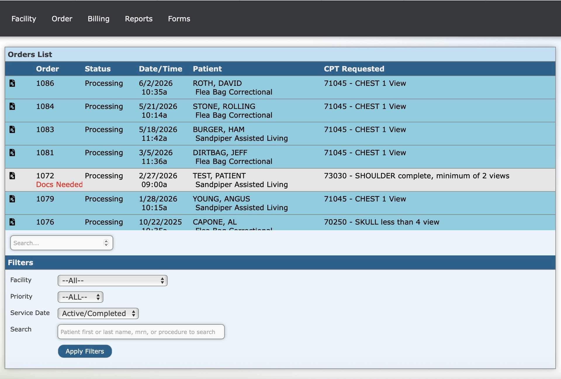This screenshot has width=561, height=379.
Task: Open the Rx document icon for order 1083
Action: (12, 129)
